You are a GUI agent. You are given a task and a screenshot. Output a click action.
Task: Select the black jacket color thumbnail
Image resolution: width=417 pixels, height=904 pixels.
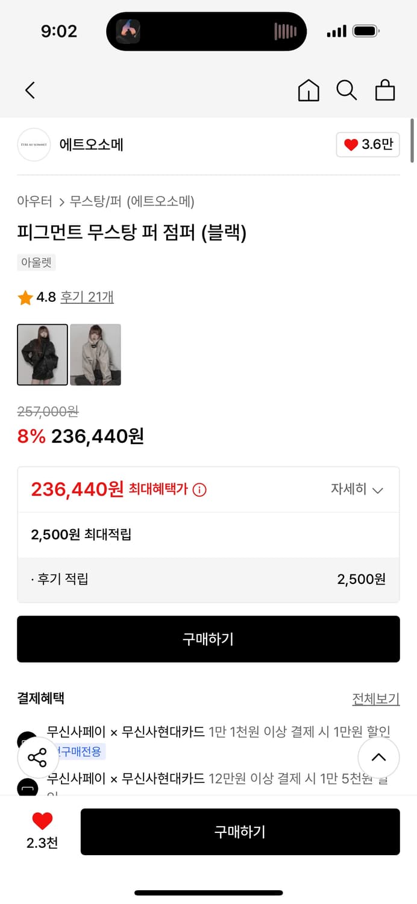[x=42, y=354]
